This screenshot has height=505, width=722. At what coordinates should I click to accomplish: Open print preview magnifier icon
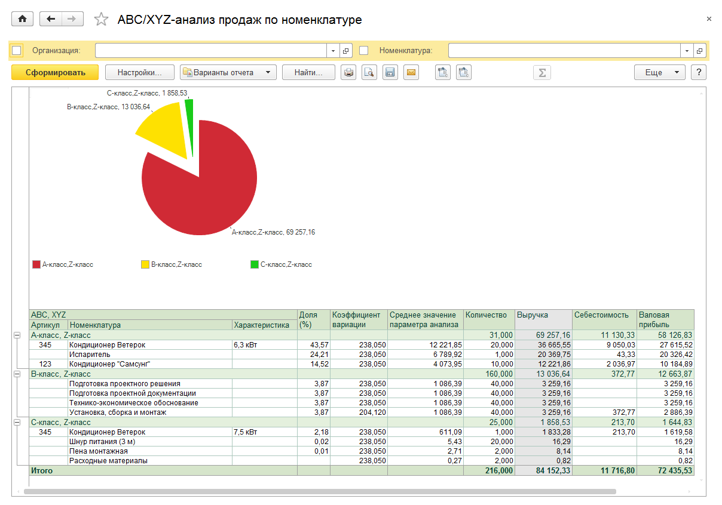click(x=369, y=72)
